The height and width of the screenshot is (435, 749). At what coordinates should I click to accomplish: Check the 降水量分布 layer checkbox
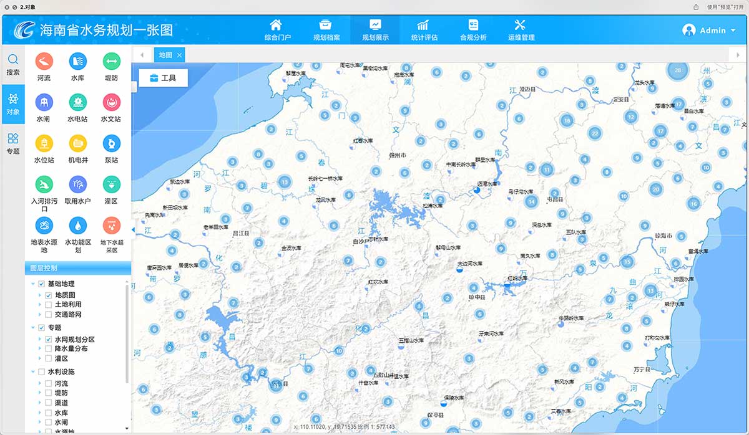tap(49, 349)
